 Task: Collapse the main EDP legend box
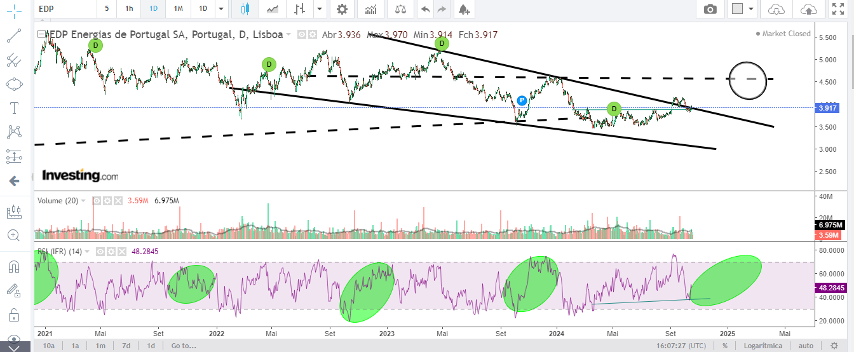click(41, 34)
